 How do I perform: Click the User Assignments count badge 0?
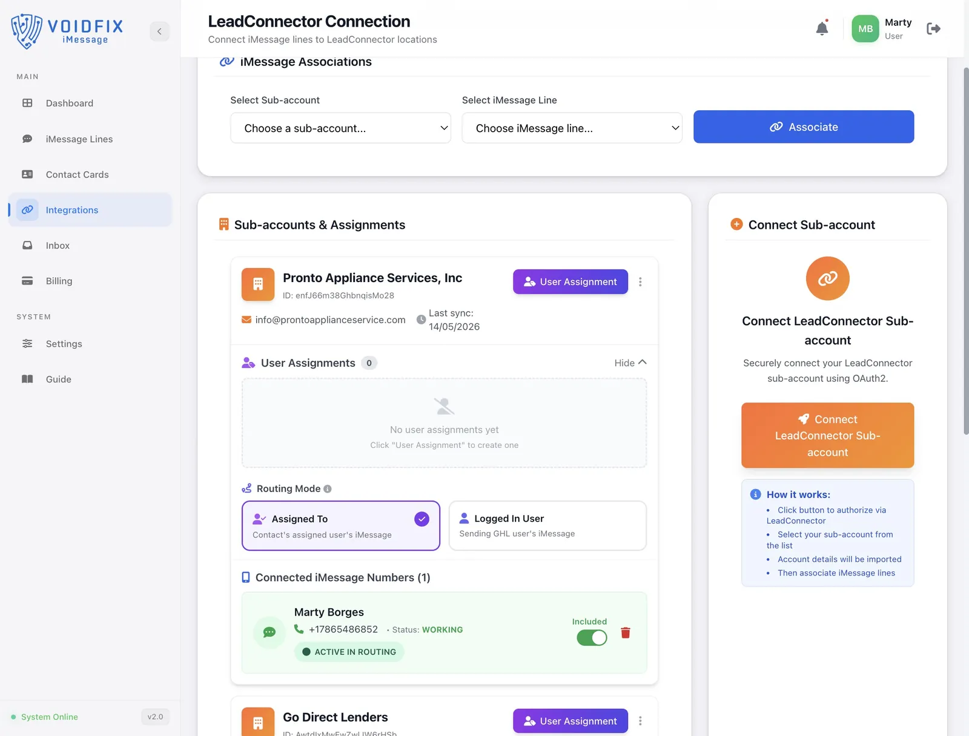(x=369, y=363)
